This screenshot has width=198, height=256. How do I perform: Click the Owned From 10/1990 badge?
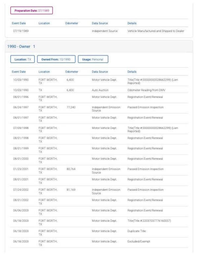(x=56, y=59)
